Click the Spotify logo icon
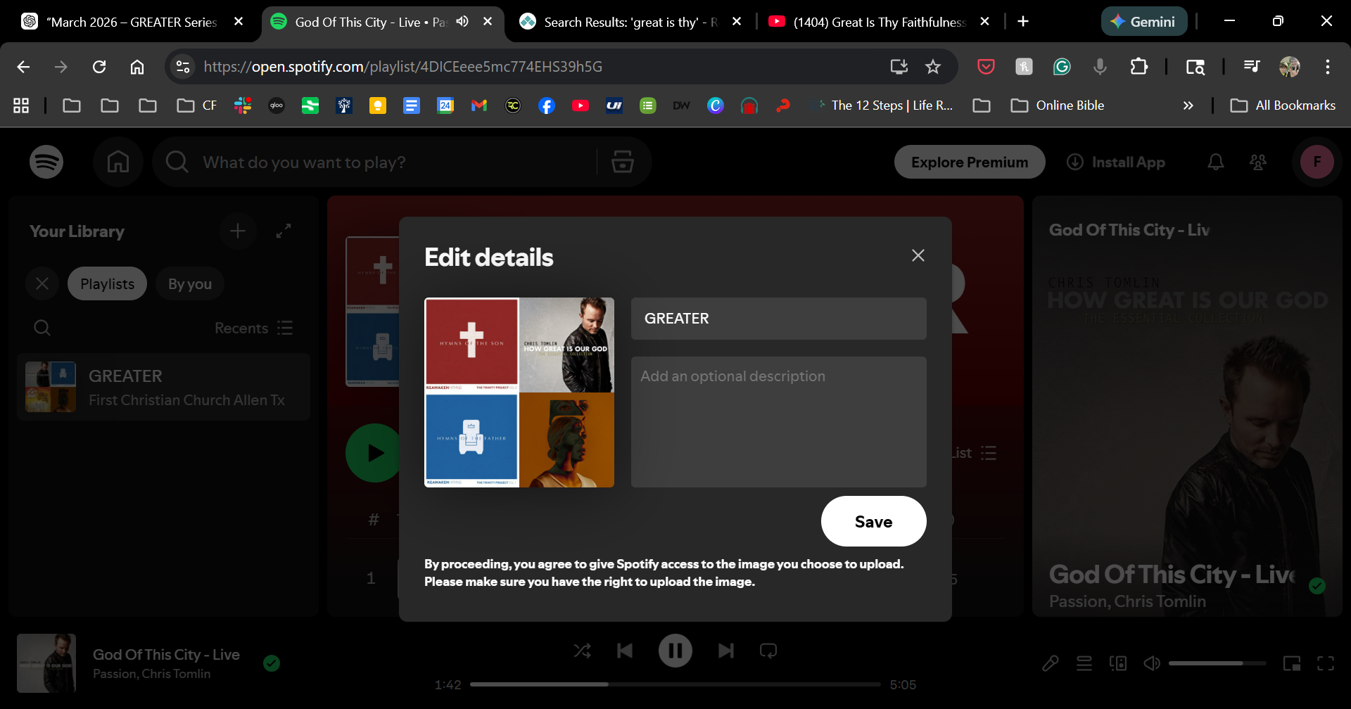Screen dimensions: 1351x709 pyautogui.click(x=46, y=162)
